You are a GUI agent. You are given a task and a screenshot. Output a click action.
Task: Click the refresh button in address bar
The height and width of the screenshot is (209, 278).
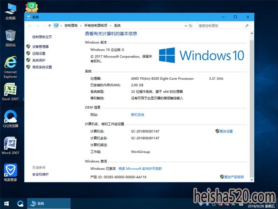click(190, 26)
